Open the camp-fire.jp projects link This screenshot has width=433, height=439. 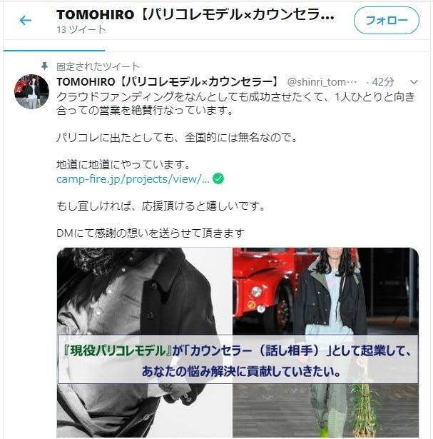pos(133,179)
